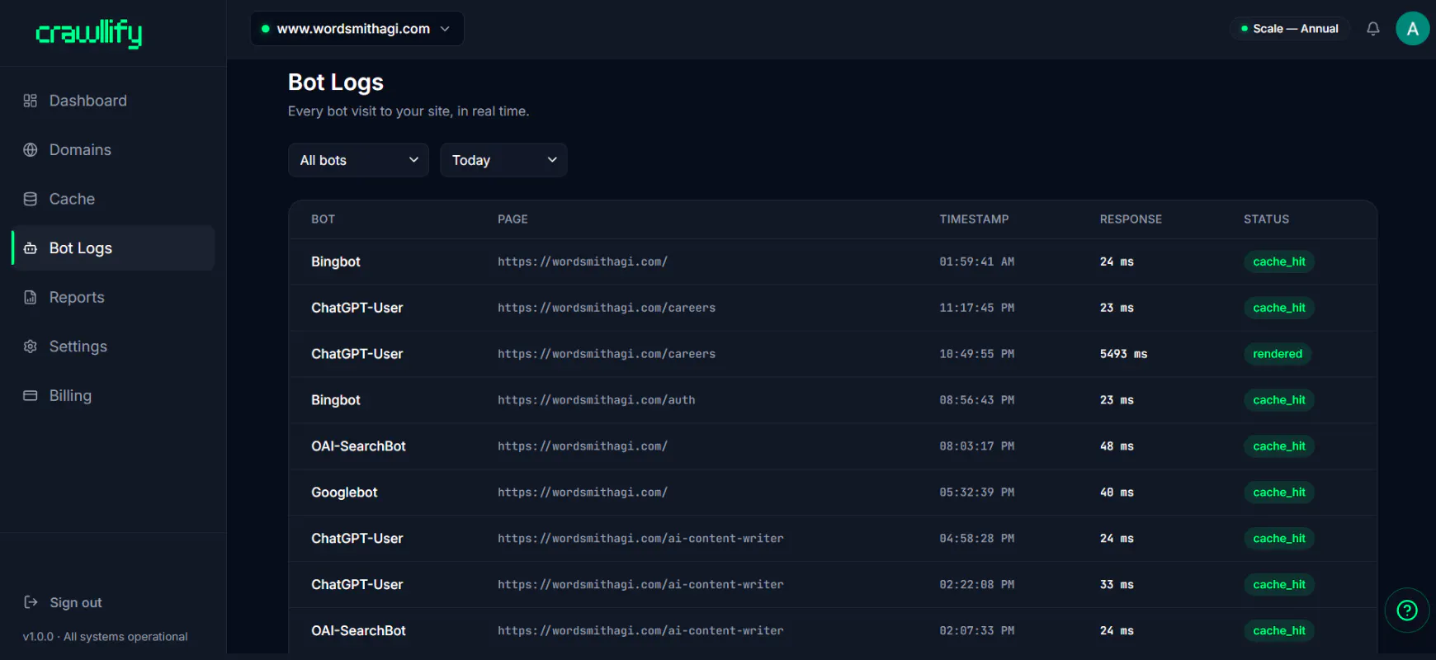The height and width of the screenshot is (660, 1436).
Task: Expand the All bots filter dropdown
Action: click(358, 160)
